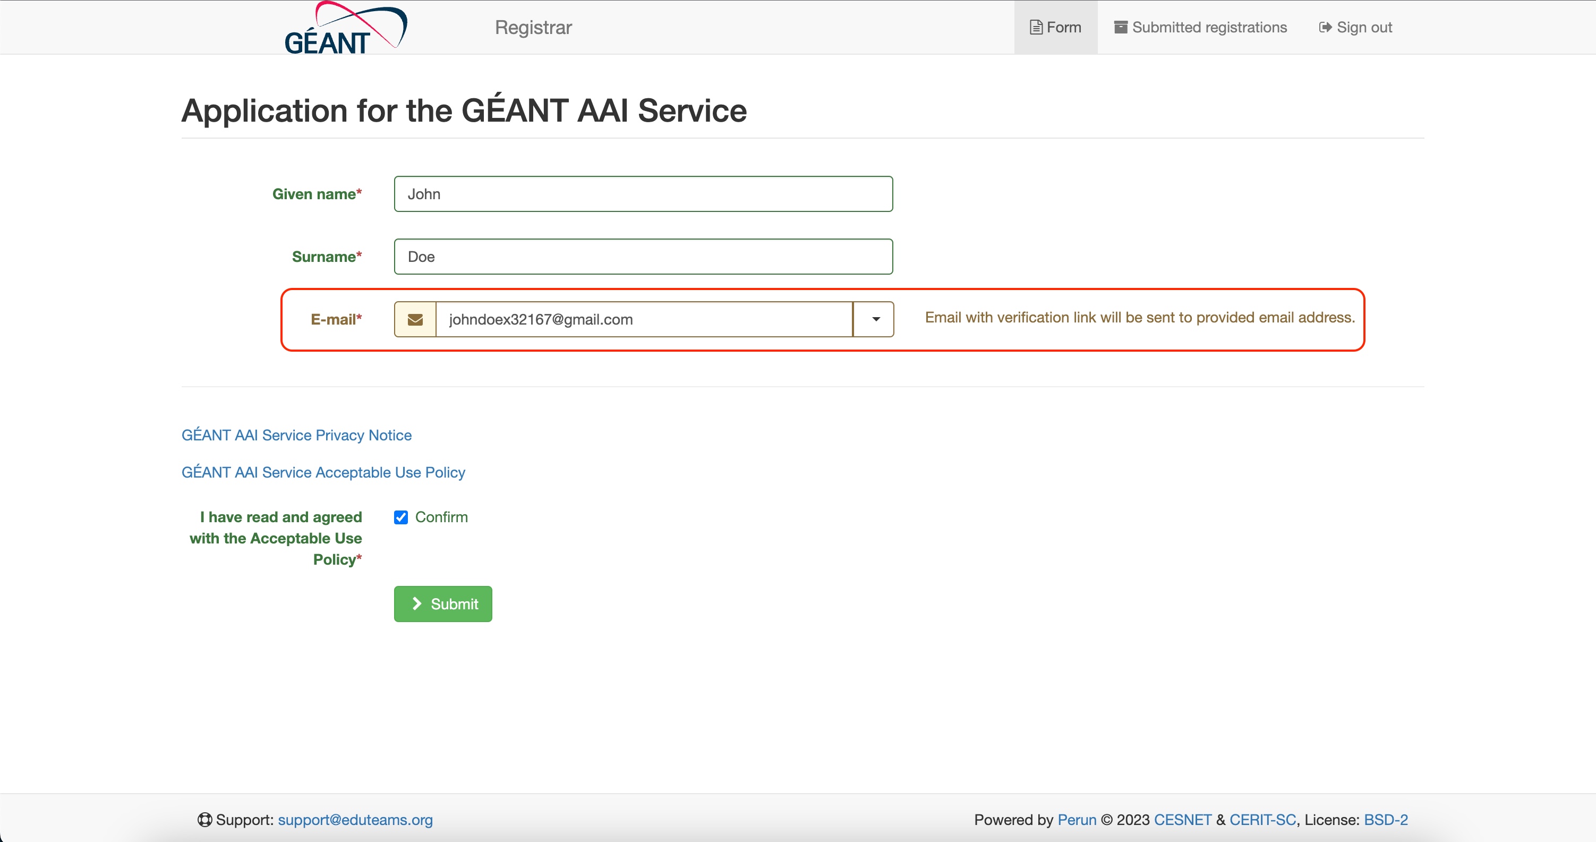Open the CERIT-SC link in footer
1596x842 pixels.
pos(1262,820)
